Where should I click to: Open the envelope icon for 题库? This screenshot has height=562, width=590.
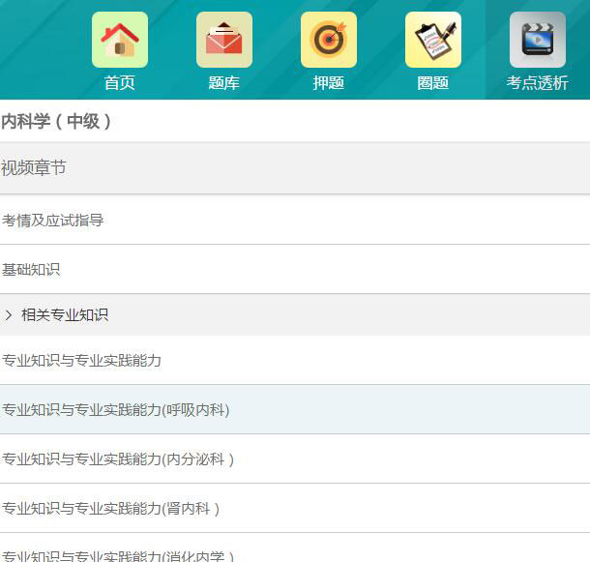[224, 40]
